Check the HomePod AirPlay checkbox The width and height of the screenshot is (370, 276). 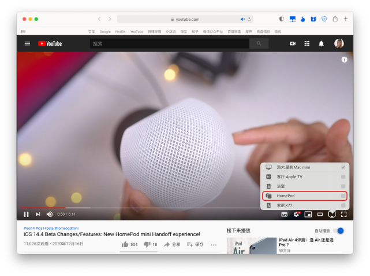pos(343,196)
